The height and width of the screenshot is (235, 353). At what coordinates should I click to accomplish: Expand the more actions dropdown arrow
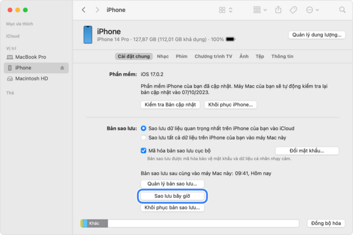click(317, 10)
